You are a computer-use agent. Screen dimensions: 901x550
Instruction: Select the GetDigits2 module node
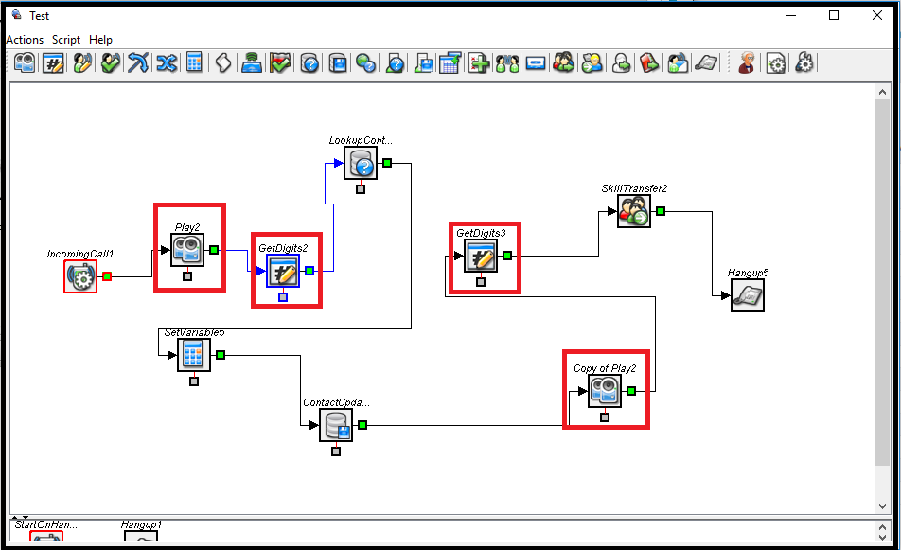click(x=283, y=271)
